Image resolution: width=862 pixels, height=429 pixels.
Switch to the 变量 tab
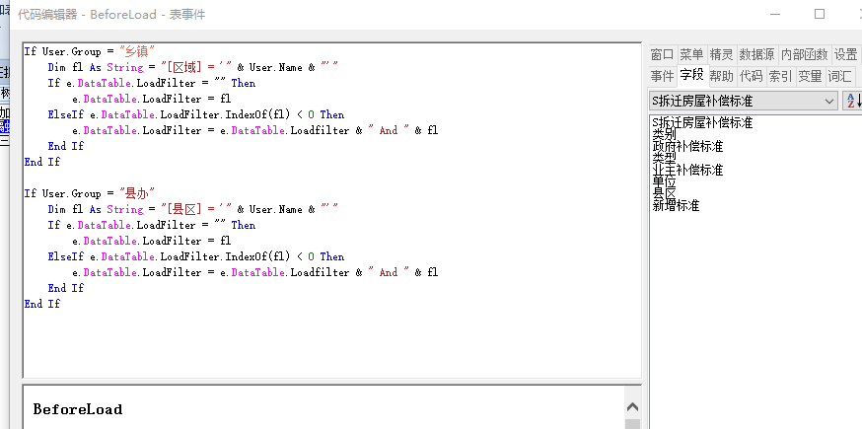click(x=810, y=76)
